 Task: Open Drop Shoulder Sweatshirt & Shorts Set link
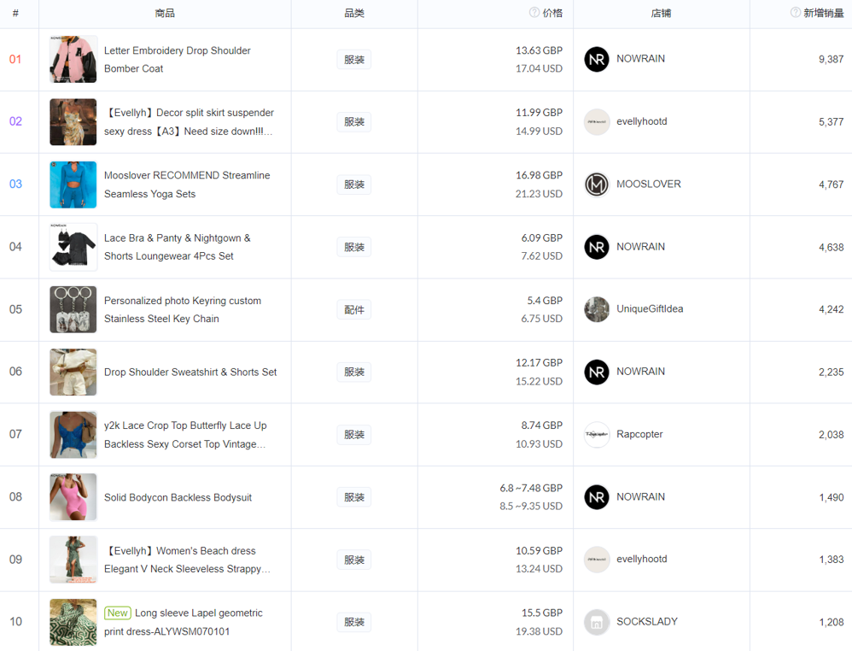(x=190, y=372)
